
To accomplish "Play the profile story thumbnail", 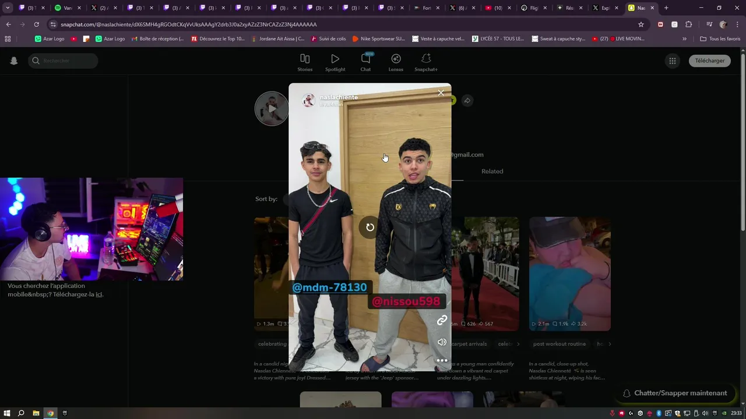I will (x=272, y=108).
